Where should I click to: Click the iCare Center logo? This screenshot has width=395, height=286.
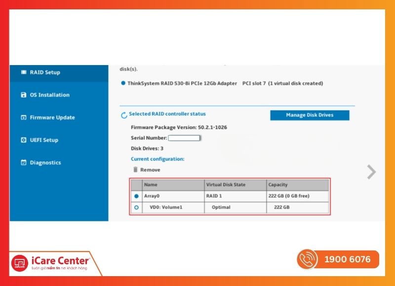(51, 263)
